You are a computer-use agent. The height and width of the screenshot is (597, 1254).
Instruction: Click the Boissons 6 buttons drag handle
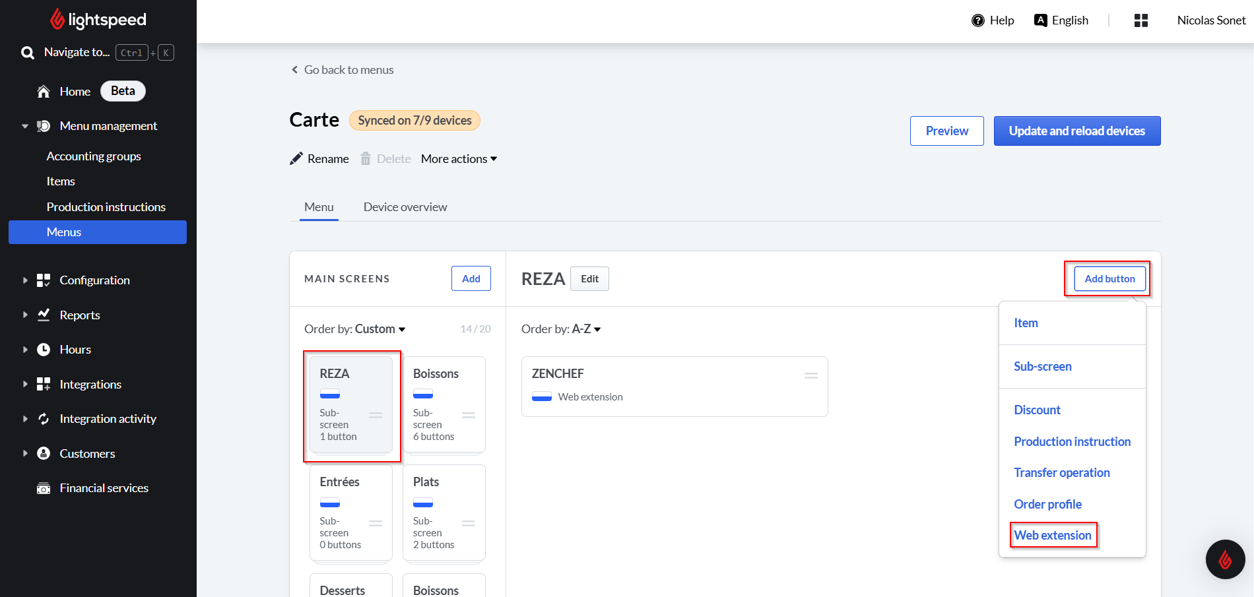pyautogui.click(x=469, y=415)
